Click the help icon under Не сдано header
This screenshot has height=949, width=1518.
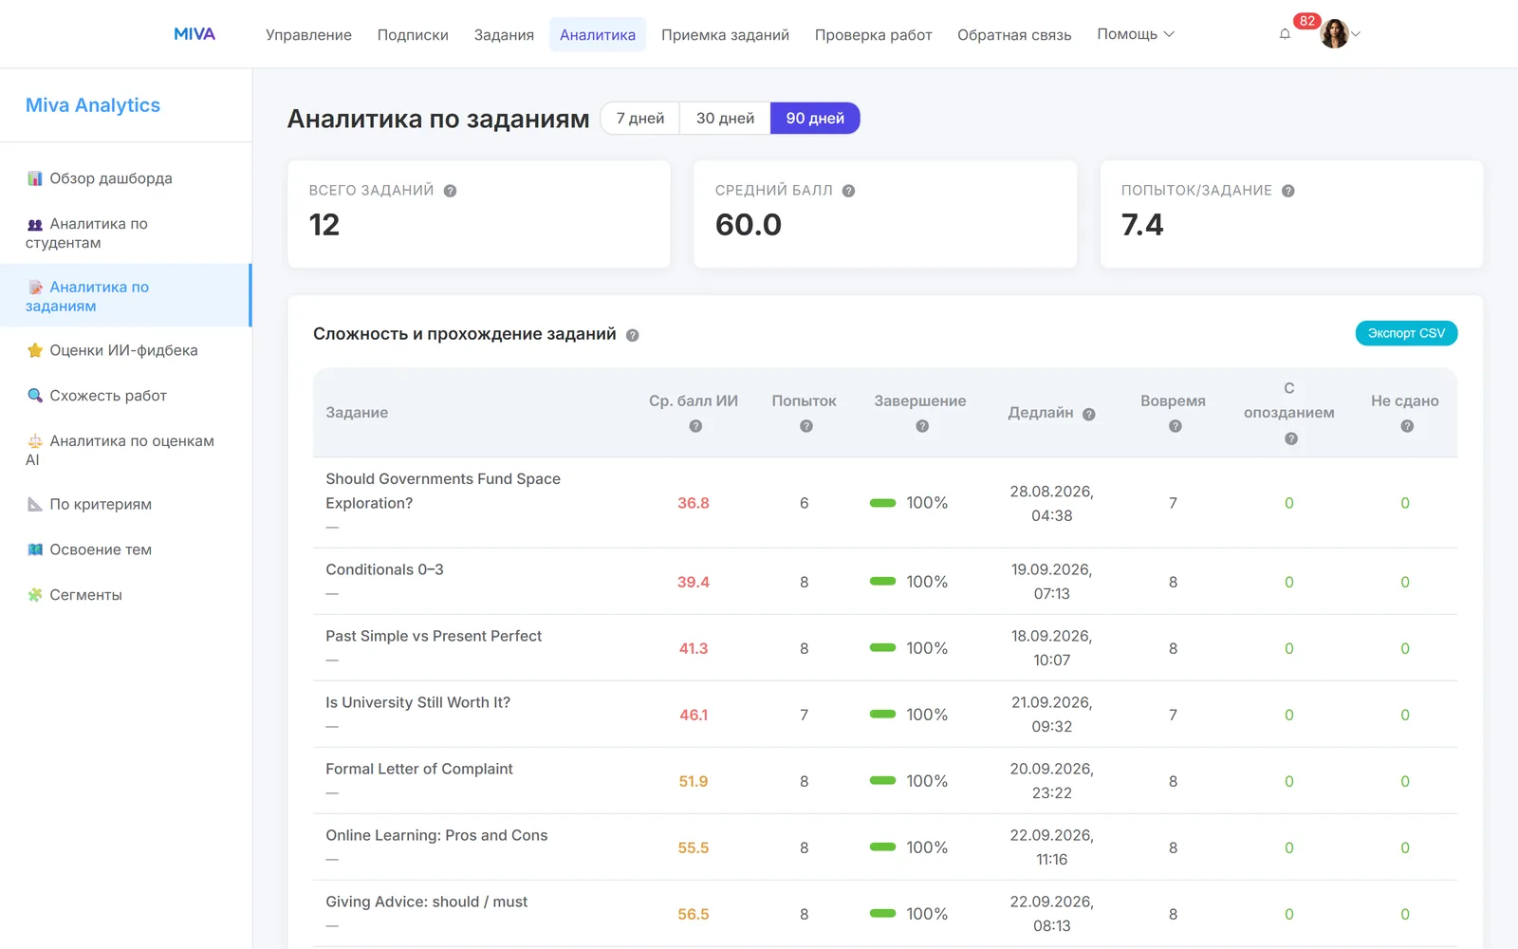1407,426
